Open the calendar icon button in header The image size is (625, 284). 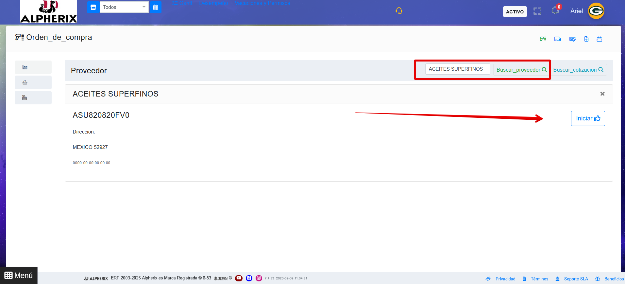(x=156, y=7)
